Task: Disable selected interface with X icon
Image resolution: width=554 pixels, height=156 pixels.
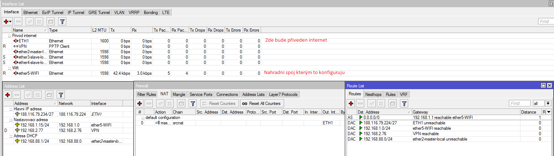Action: (x=40, y=22)
